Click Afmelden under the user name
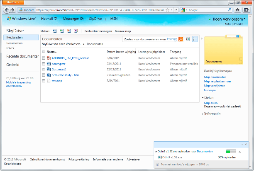 (238, 24)
